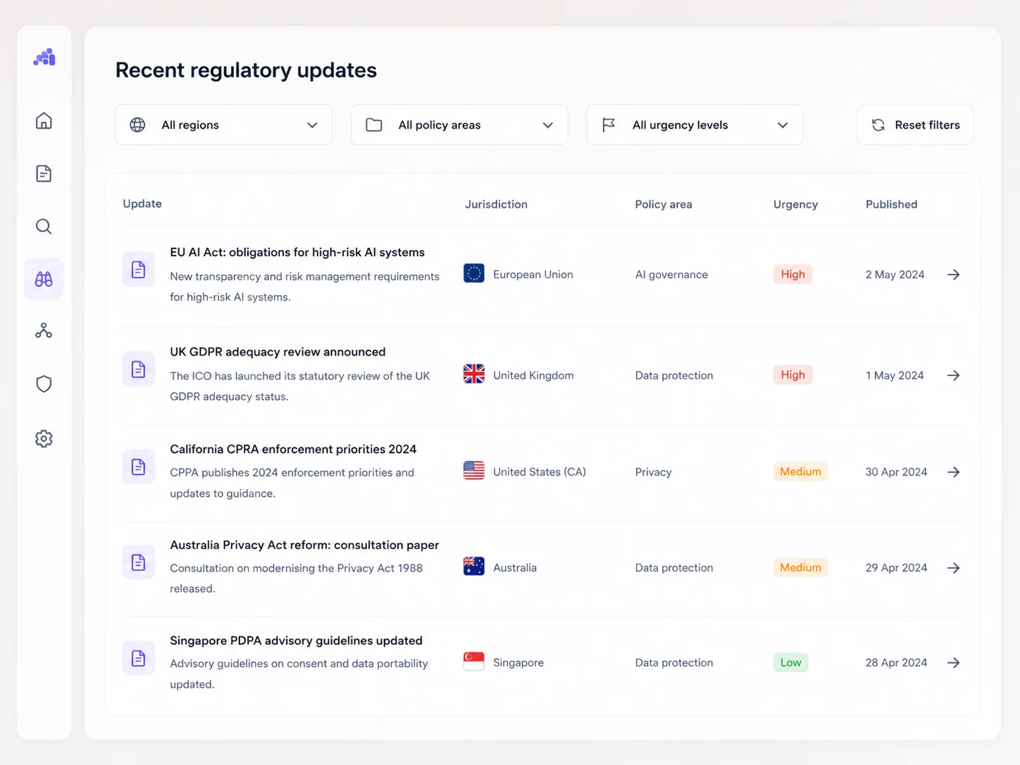Open the shield compliance icon in sidebar
This screenshot has width=1020, height=765.
click(x=44, y=384)
